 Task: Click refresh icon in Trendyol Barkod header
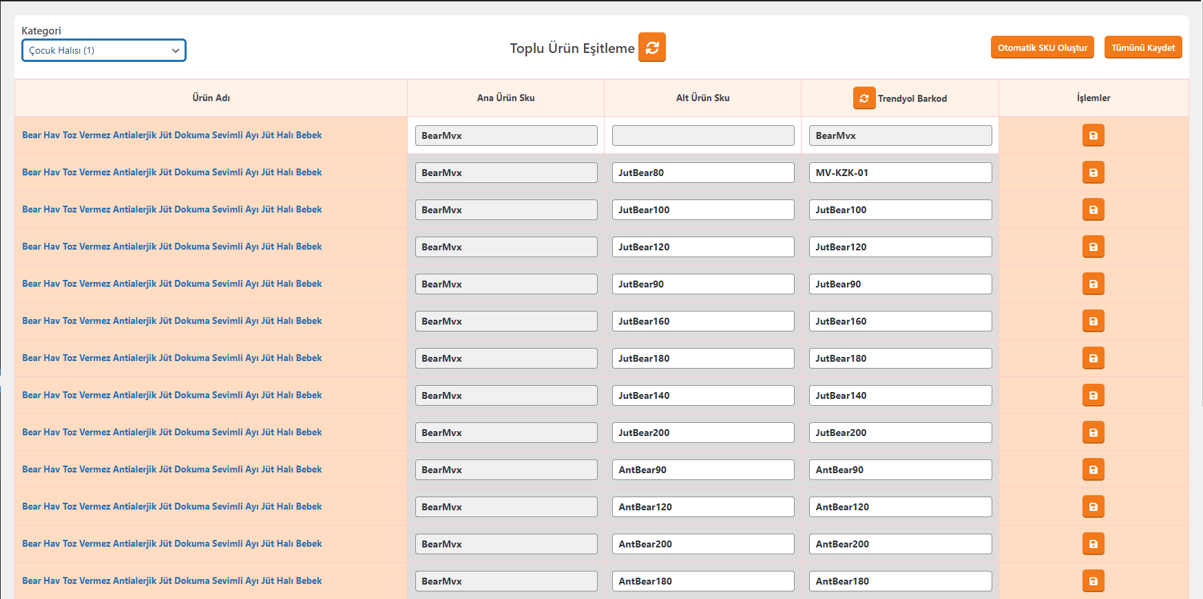click(864, 98)
